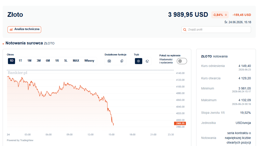Click the Znajdź profil search field
Screen dimensions: 259x146
(x=216, y=30)
